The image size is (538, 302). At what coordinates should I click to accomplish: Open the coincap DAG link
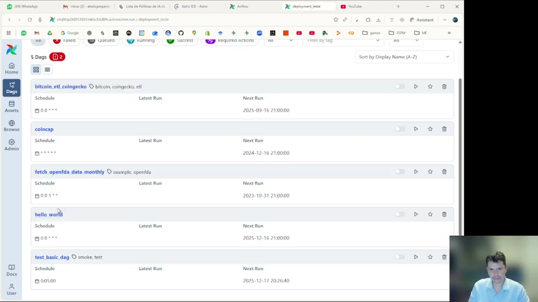[x=44, y=129]
